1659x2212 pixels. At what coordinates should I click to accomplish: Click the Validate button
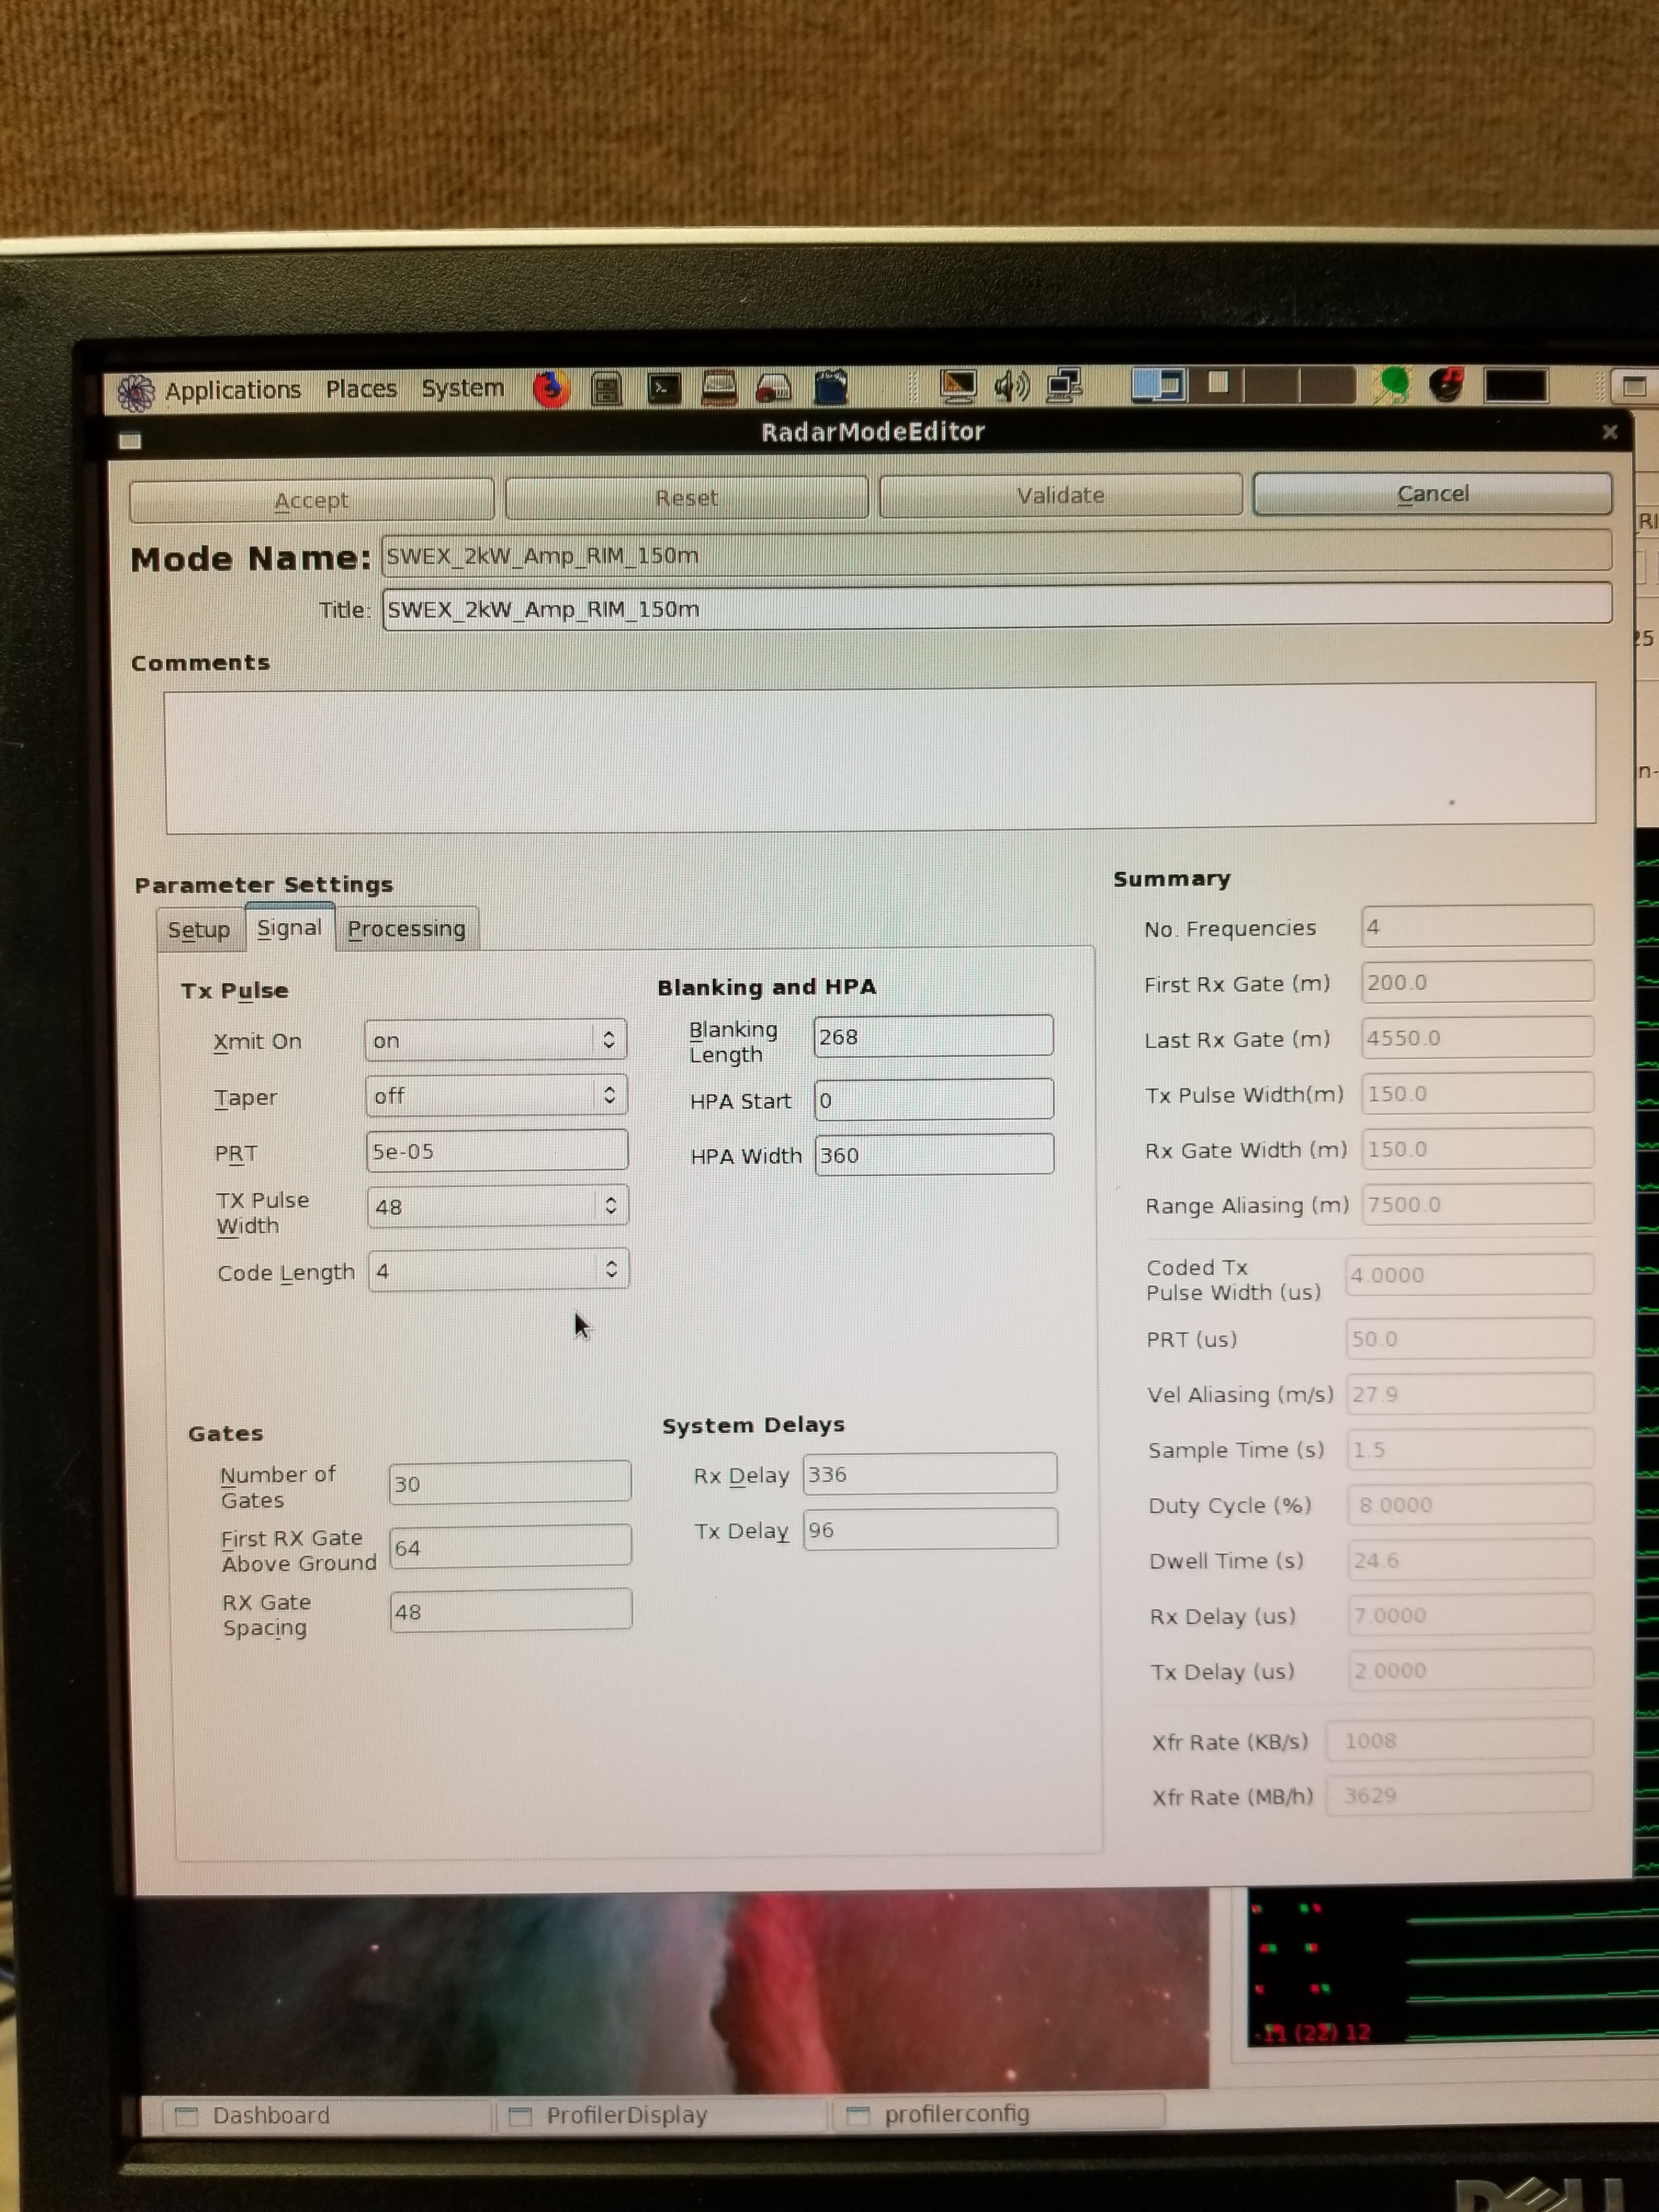[1060, 496]
